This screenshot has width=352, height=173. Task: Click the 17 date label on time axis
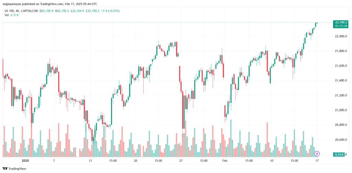tap(317, 161)
